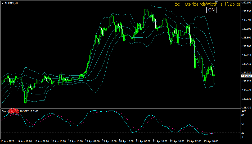Click the 15 Apr 18:00 time label
Screen dimensions: 252x144
(x=58, y=141)
